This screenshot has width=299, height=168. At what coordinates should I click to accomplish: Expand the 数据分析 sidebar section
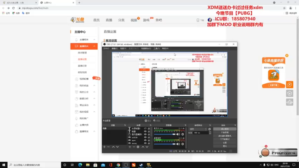point(94,99)
